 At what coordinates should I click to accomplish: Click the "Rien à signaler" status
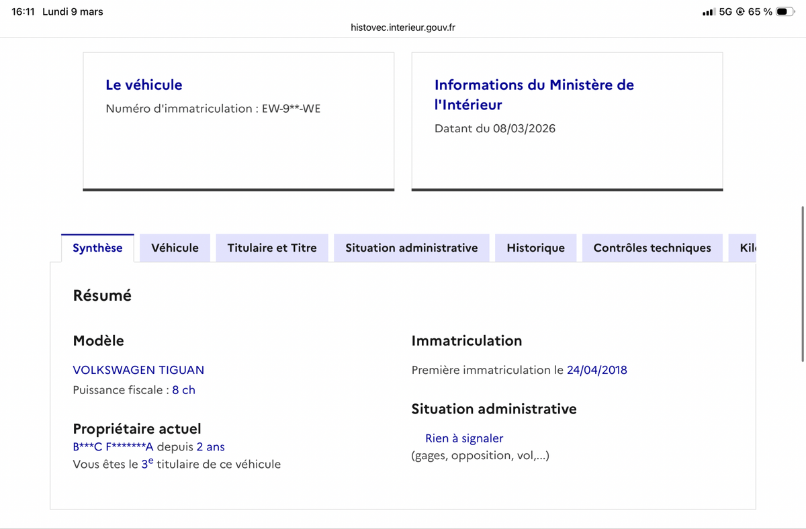[x=464, y=438]
